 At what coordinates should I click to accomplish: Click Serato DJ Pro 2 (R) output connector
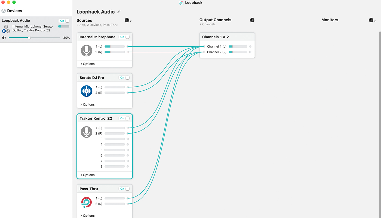[128, 93]
